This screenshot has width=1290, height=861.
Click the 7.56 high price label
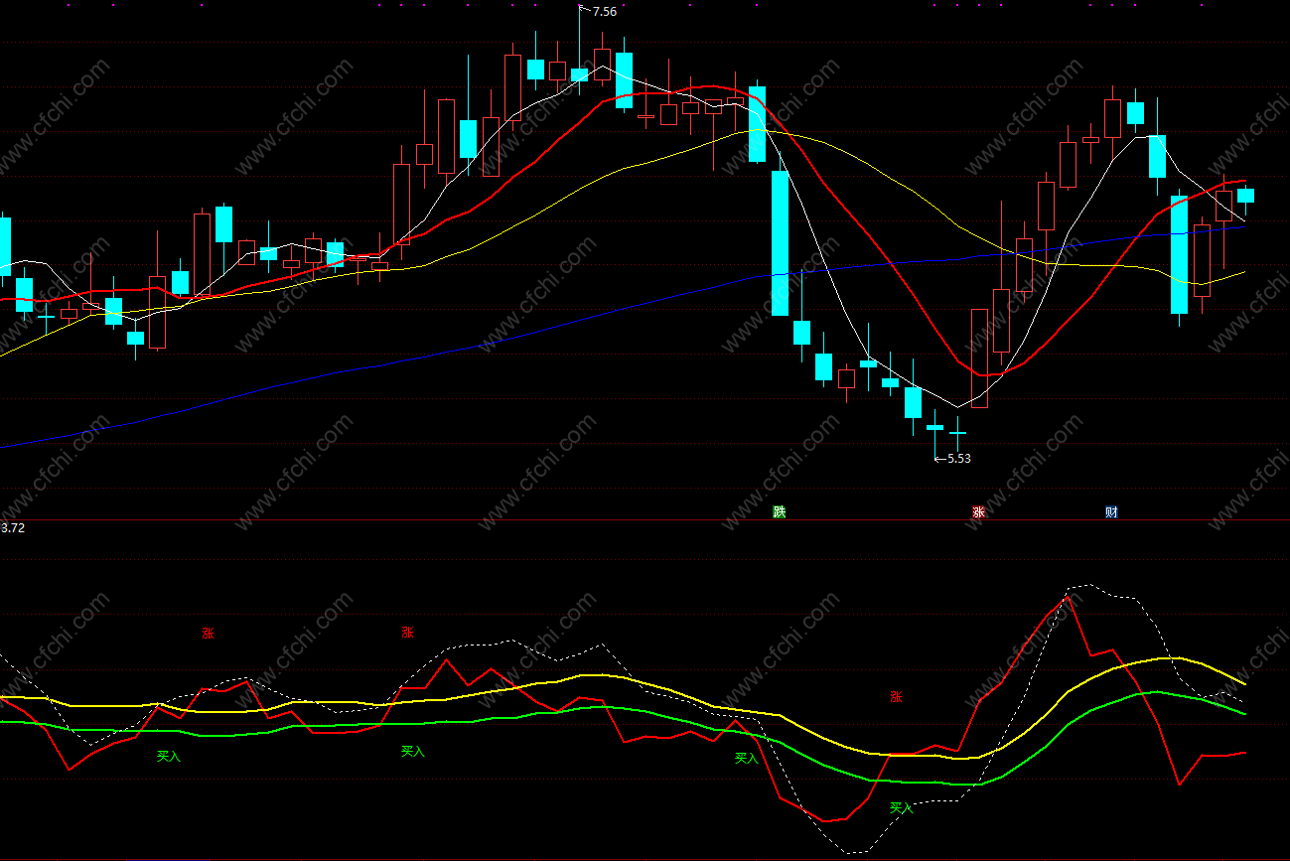pos(604,12)
